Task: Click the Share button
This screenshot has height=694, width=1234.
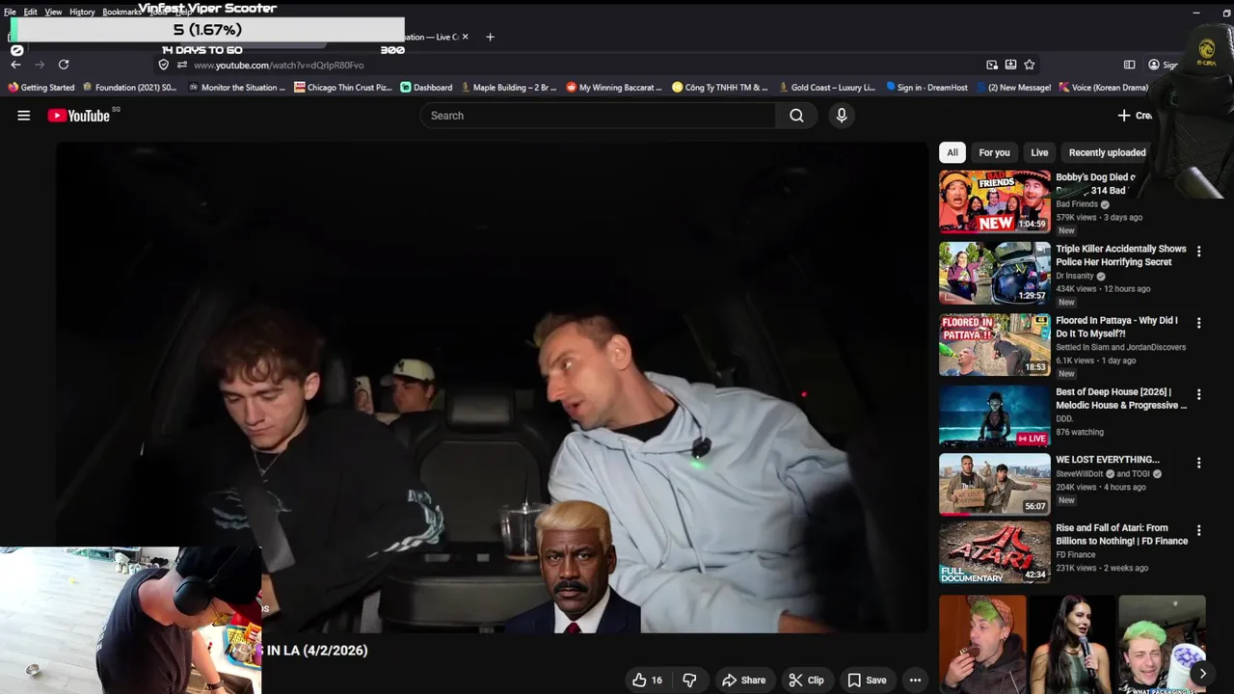Action: point(744,681)
